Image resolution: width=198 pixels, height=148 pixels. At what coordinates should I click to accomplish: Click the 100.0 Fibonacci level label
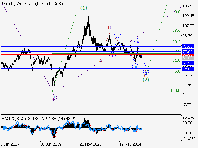[x=175, y=91]
